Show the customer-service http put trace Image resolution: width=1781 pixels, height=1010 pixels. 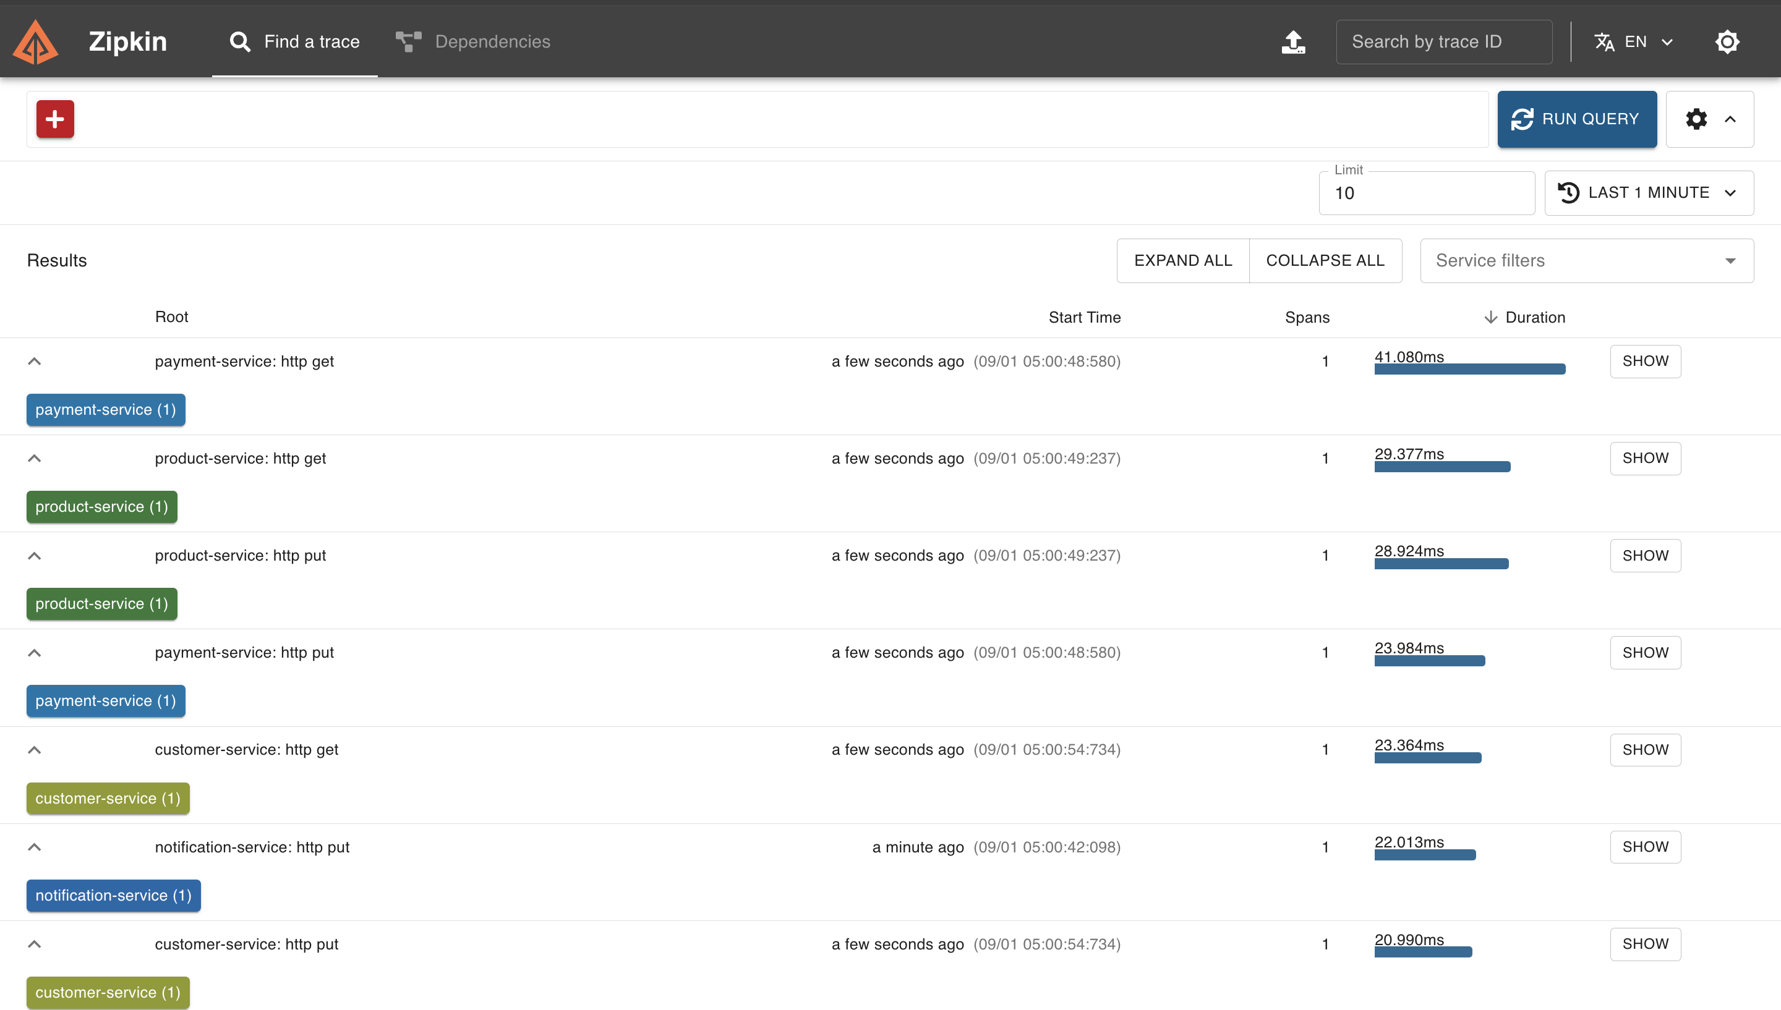[1645, 944]
